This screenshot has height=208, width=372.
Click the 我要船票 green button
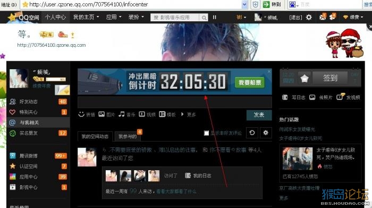(250, 82)
